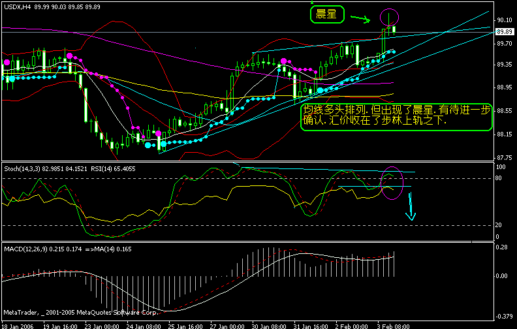This screenshot has width=517, height=329.
Task: Click the current price tag 89.89
Action: pyautogui.click(x=505, y=31)
